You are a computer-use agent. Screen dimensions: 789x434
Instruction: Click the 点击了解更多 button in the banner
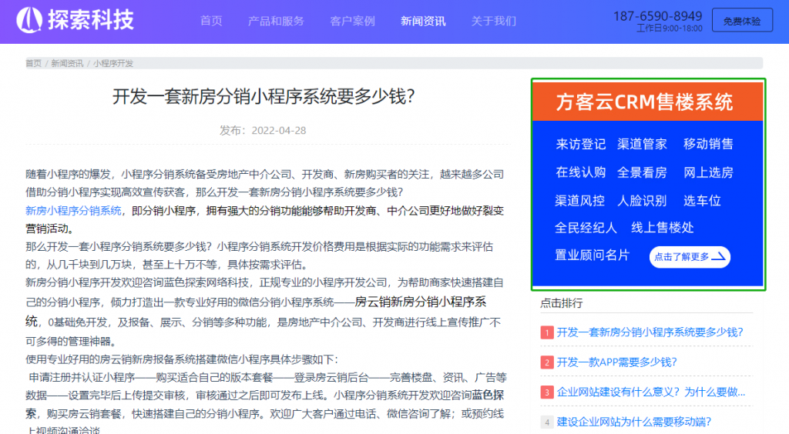pos(690,257)
